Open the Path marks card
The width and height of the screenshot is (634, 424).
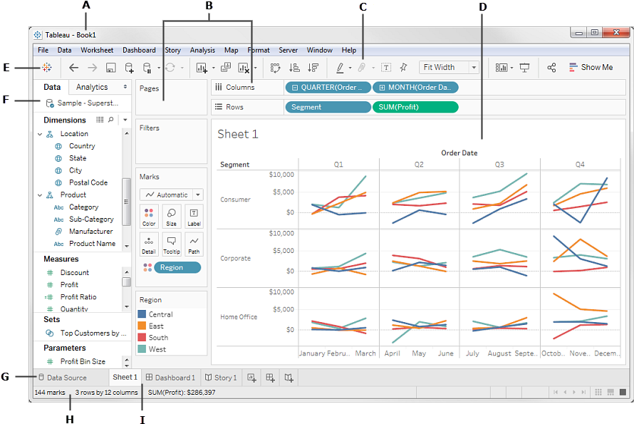[194, 244]
